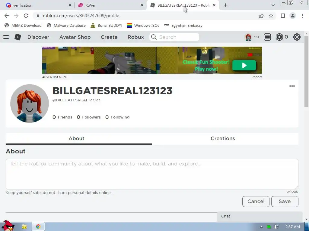Open the taskbar file explorer icon
The width and height of the screenshot is (309, 231).
pyautogui.click(x=24, y=227)
